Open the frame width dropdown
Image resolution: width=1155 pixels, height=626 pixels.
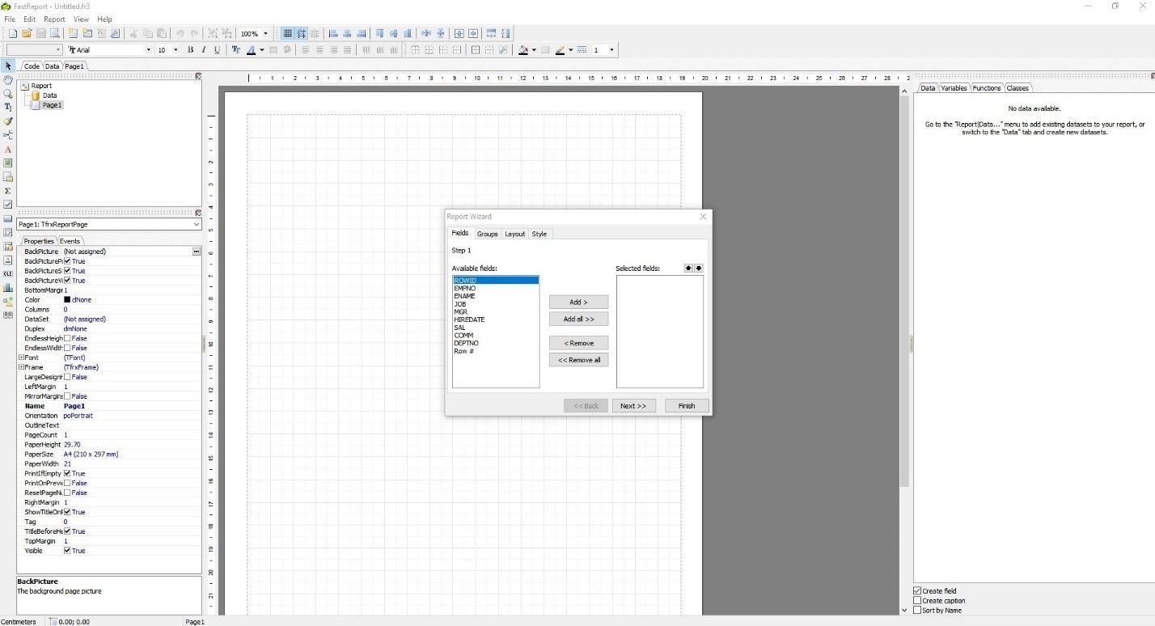pyautogui.click(x=611, y=50)
